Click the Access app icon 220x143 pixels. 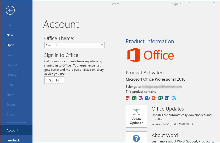(x=128, y=98)
